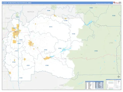Click the LINN county label

click(x=111, y=43)
